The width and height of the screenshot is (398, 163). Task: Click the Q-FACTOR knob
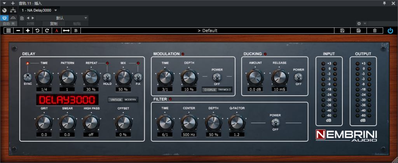tap(237, 123)
